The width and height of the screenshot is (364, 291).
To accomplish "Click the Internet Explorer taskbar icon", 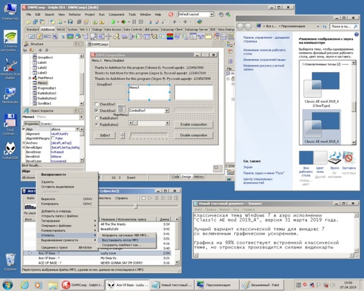I will point(24,284).
